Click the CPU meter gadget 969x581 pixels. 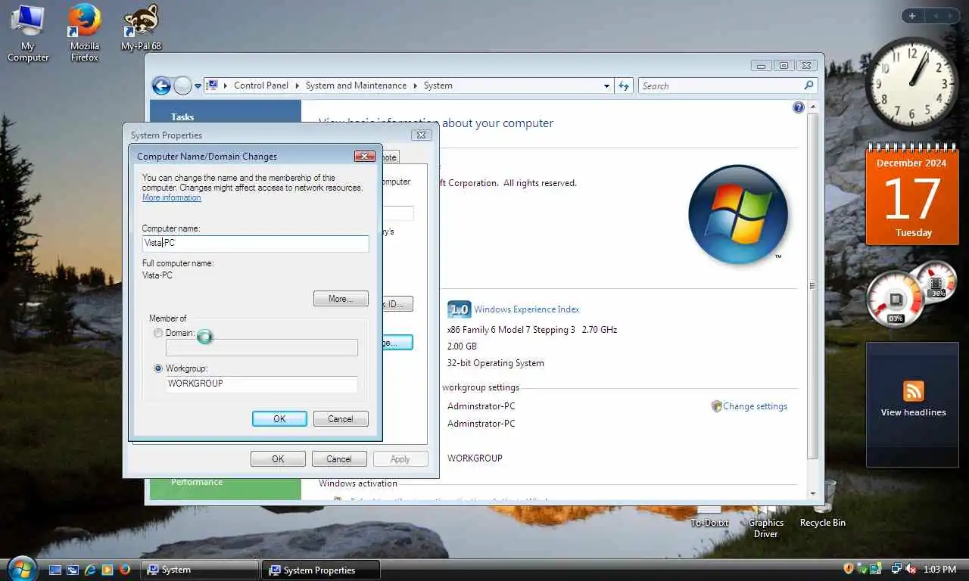(x=896, y=299)
